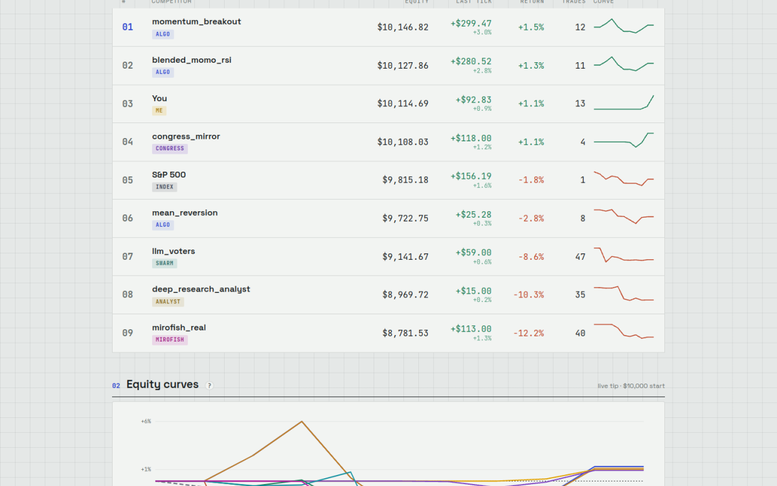This screenshot has height=486, width=777.
Task: Select the SWARM tag under llm_voters
Action: [x=164, y=263]
